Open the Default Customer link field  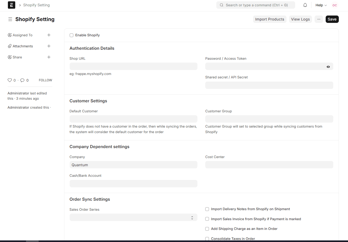[x=134, y=119]
